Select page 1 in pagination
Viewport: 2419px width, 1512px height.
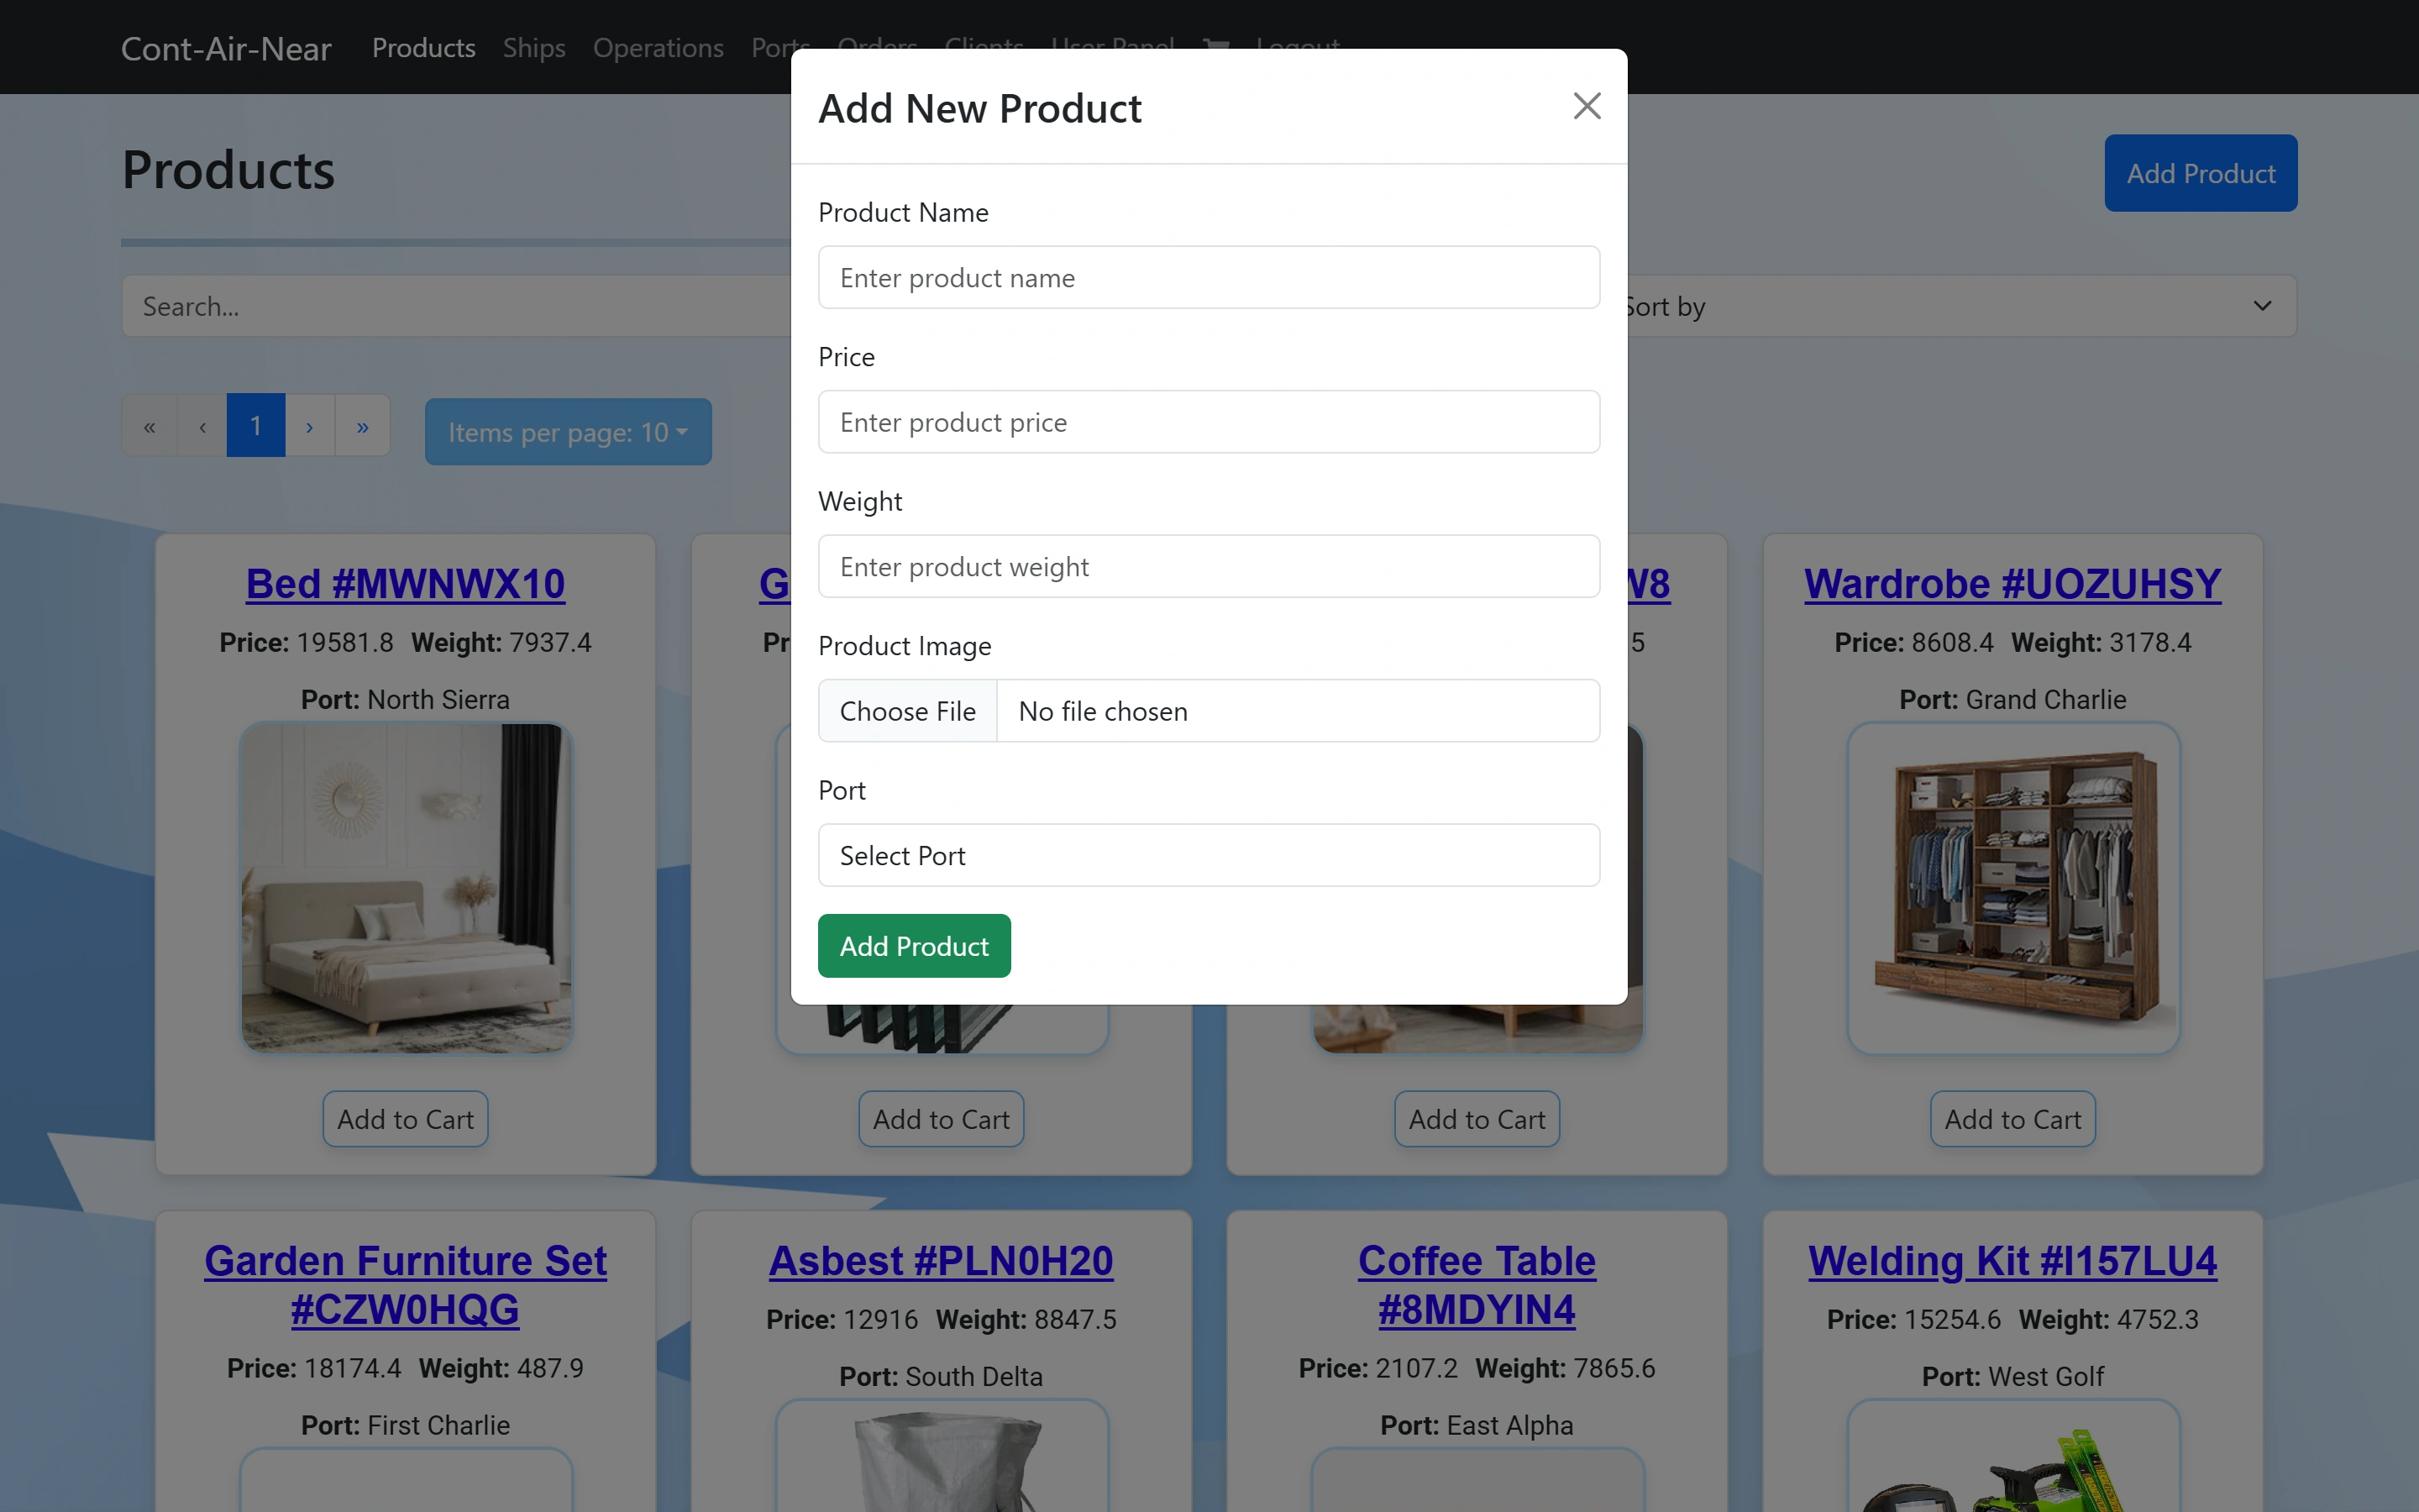tap(256, 426)
